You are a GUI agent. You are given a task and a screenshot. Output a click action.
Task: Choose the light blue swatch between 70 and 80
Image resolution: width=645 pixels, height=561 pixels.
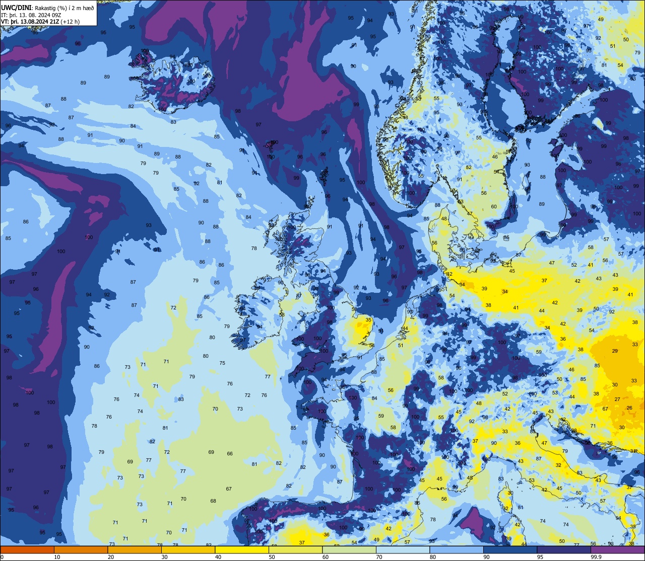pyautogui.click(x=403, y=549)
